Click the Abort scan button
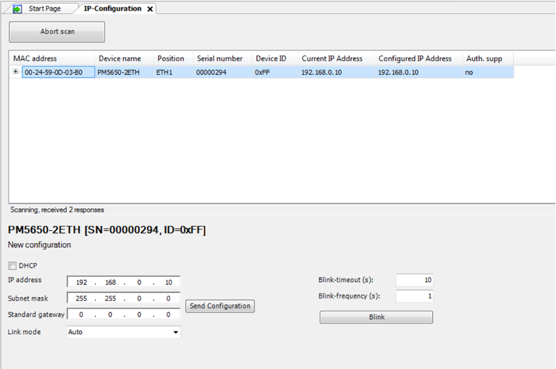The height and width of the screenshot is (369, 556). point(57,32)
